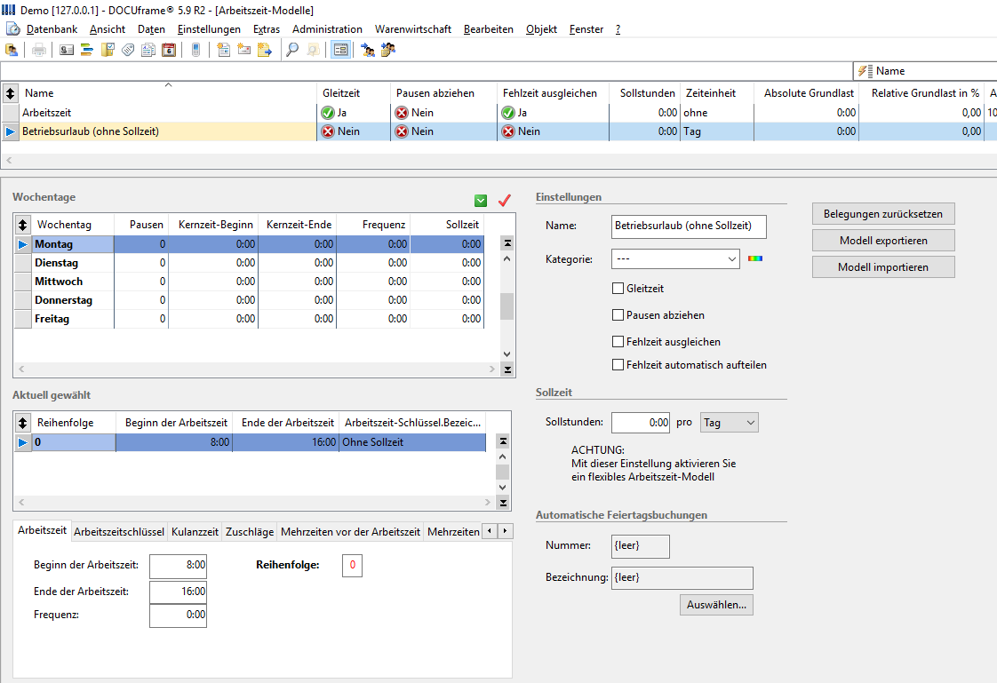Click the Reihenfolge input with red 0
This screenshot has width=997, height=683.
(x=352, y=566)
